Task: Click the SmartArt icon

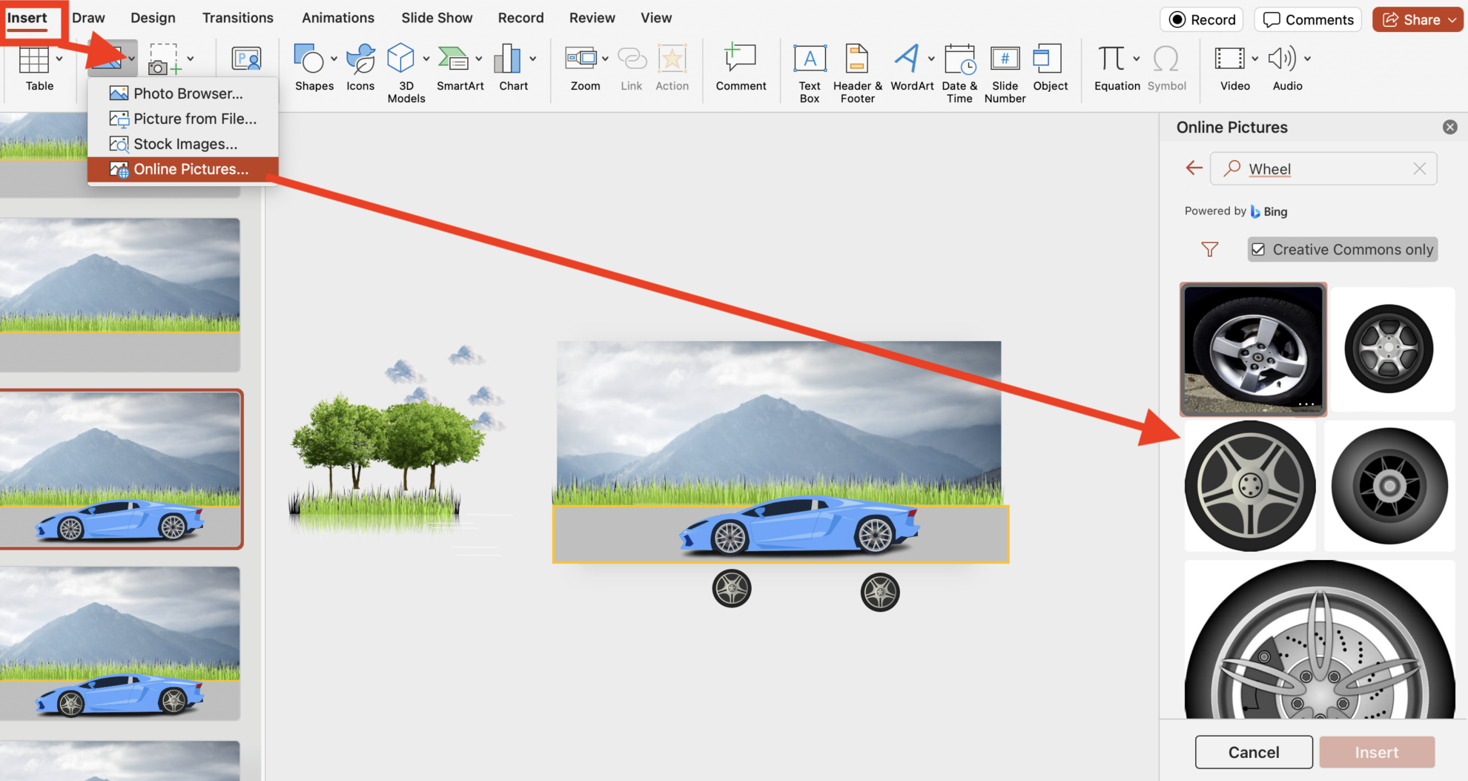Action: [453, 59]
